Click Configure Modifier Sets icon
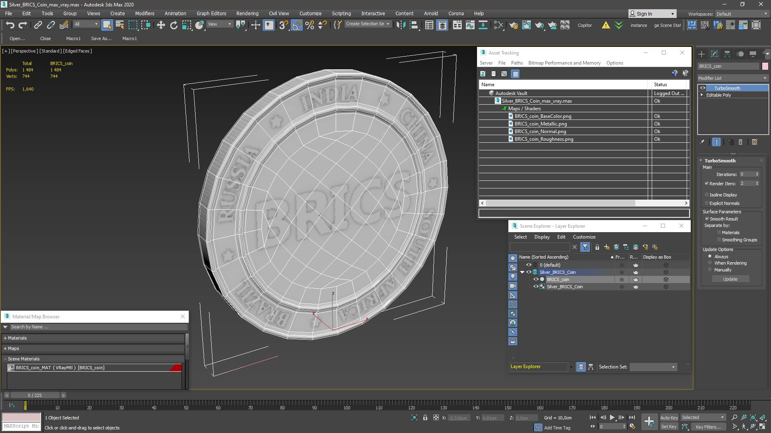This screenshot has height=433, width=771. (755, 142)
